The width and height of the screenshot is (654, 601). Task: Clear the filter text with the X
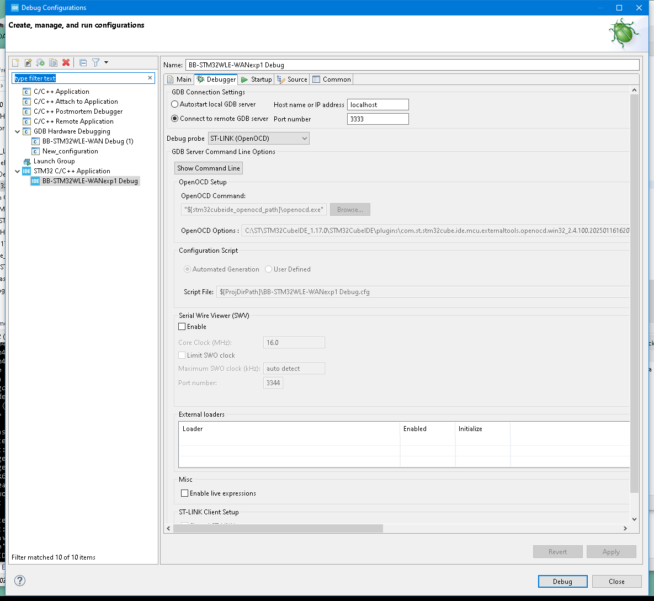150,78
